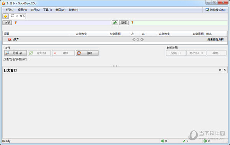The height and width of the screenshot is (145, 230).
Task: Select the right-to-left arrow in job row
Action: click(x=133, y=39)
